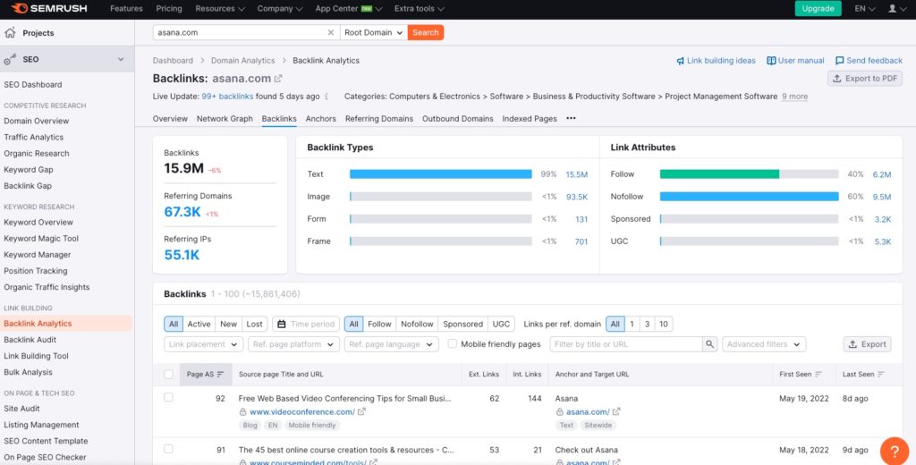Click the 9 more categories link
Viewport: 916px width, 465px height.
pos(794,97)
